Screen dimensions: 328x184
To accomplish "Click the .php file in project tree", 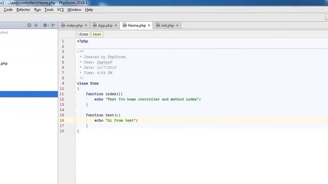I will 4,63.
